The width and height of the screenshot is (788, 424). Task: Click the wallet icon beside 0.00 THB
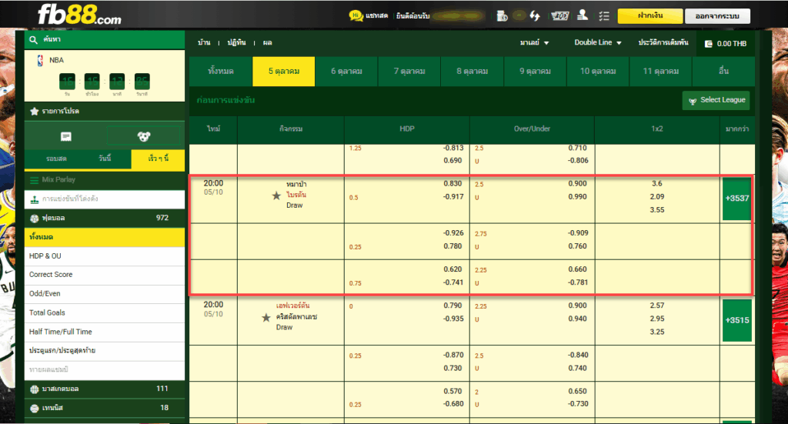tap(709, 44)
